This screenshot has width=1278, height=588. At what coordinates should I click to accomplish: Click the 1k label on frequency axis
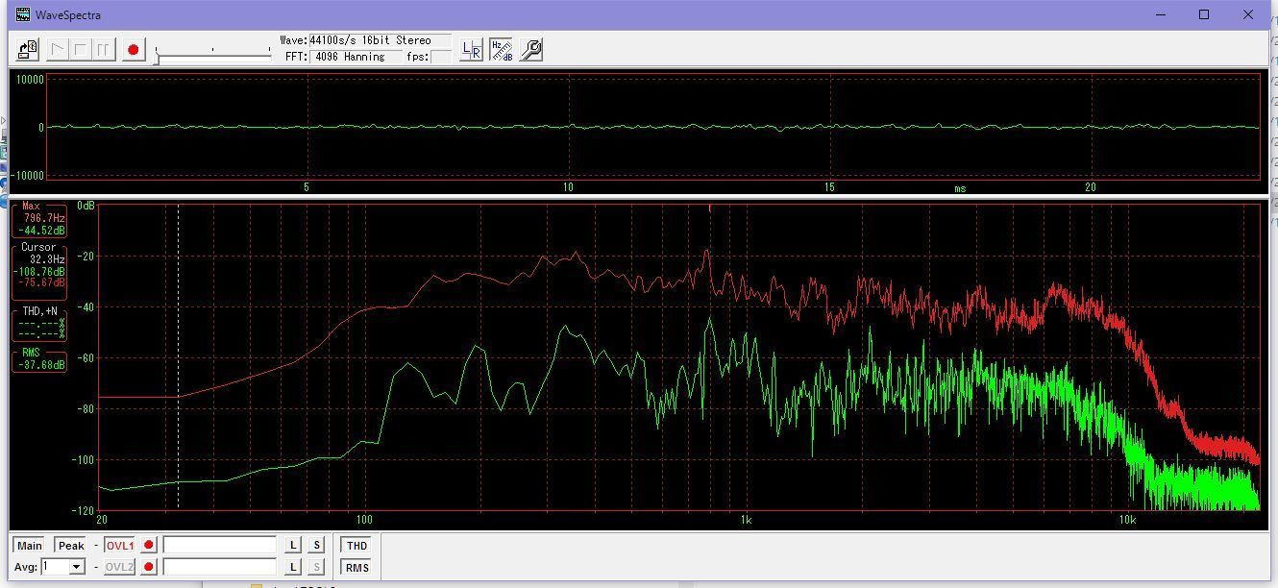[x=746, y=520]
